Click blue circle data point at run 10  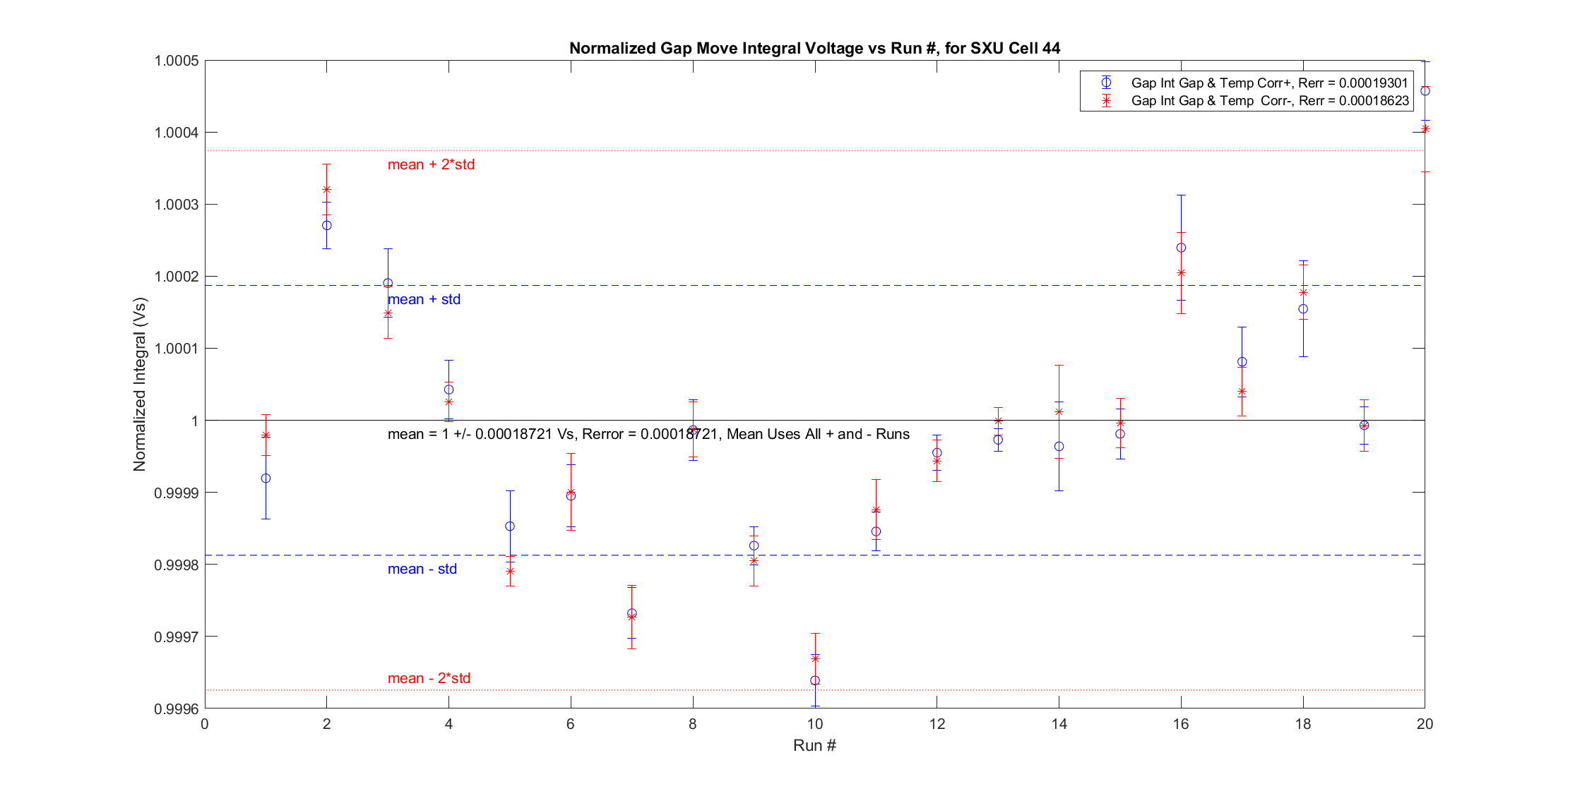[815, 680]
